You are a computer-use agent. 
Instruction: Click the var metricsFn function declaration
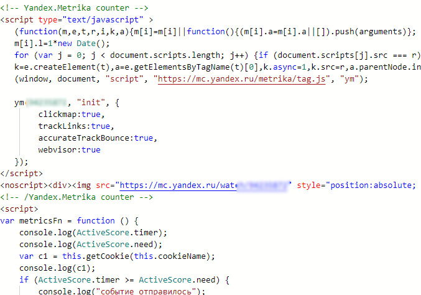(x=69, y=221)
